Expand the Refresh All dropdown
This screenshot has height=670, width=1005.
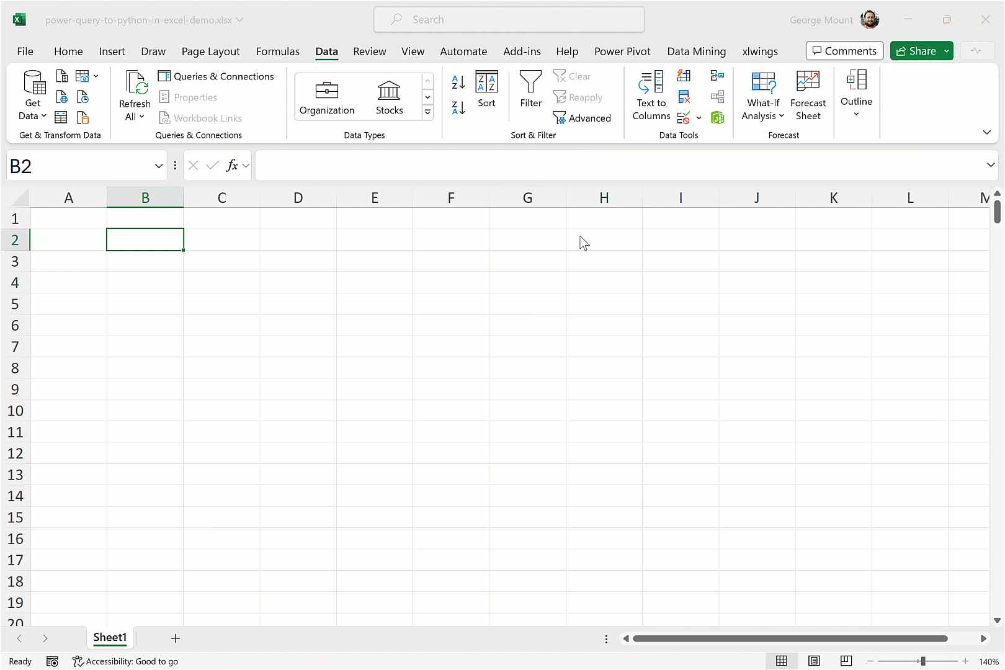(135, 117)
